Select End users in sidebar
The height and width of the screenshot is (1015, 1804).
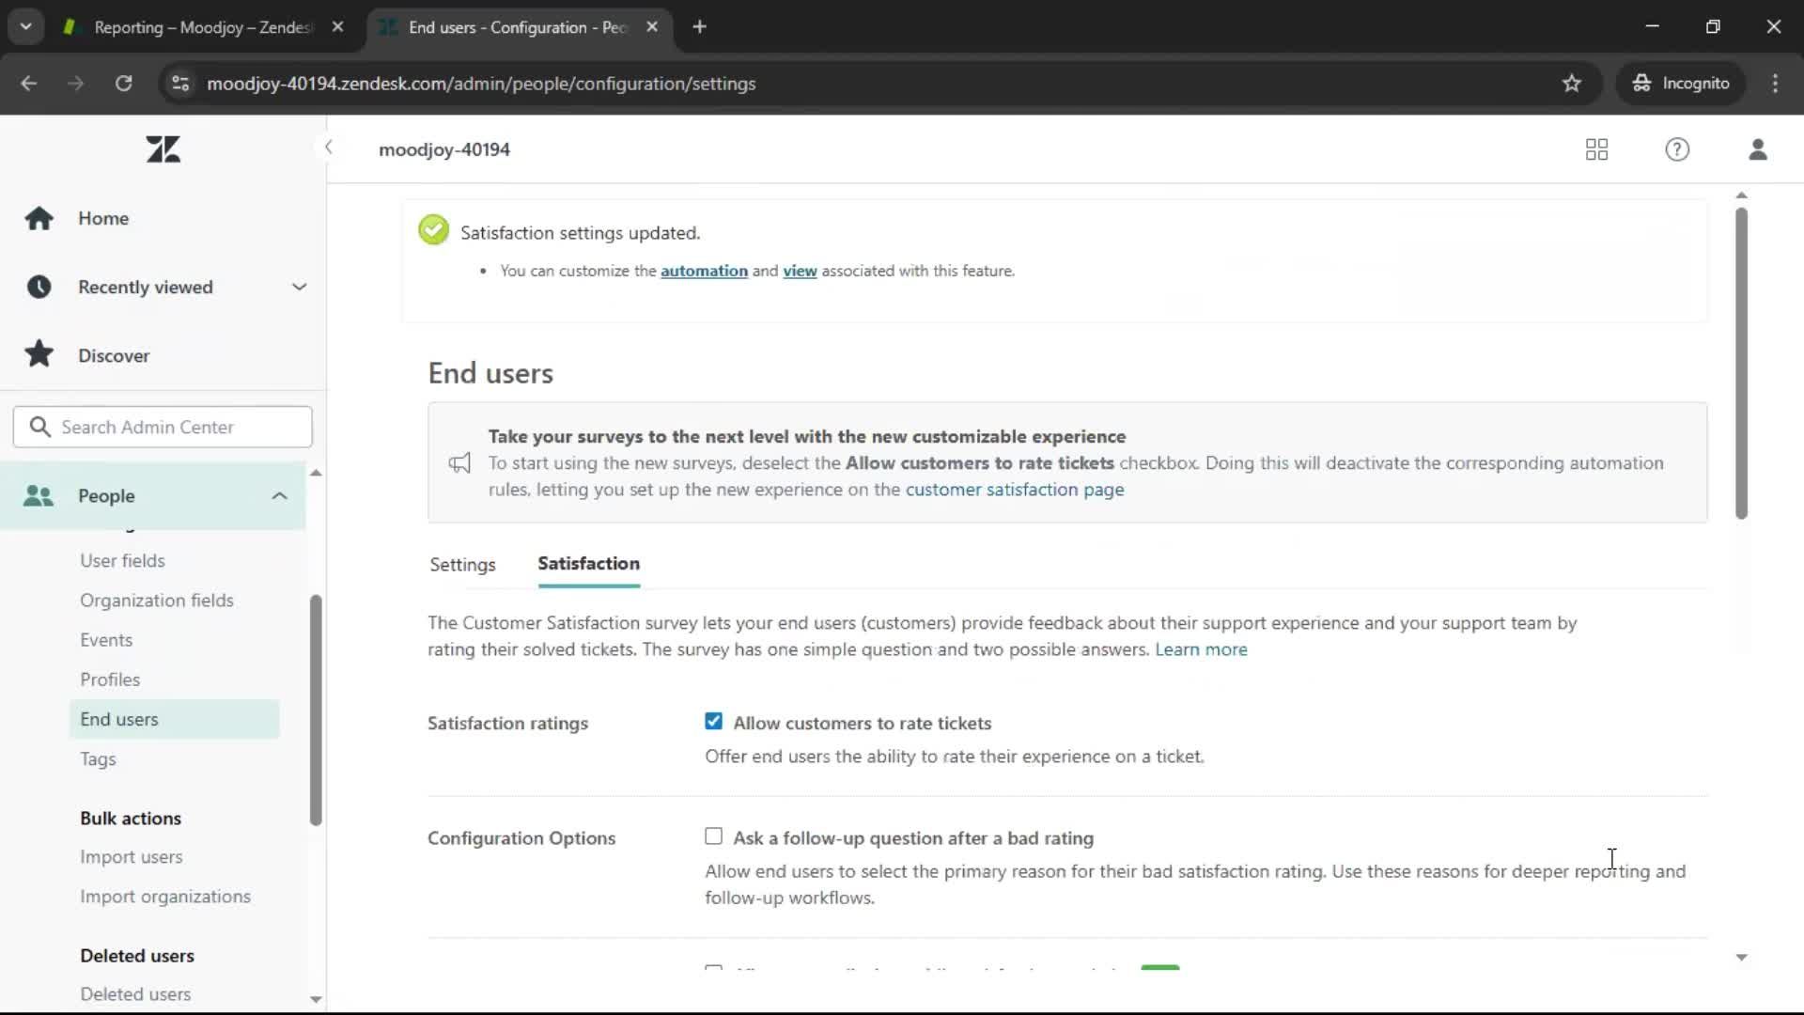coord(175,719)
